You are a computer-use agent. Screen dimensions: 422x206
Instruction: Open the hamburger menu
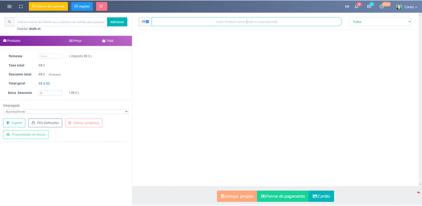(9, 7)
